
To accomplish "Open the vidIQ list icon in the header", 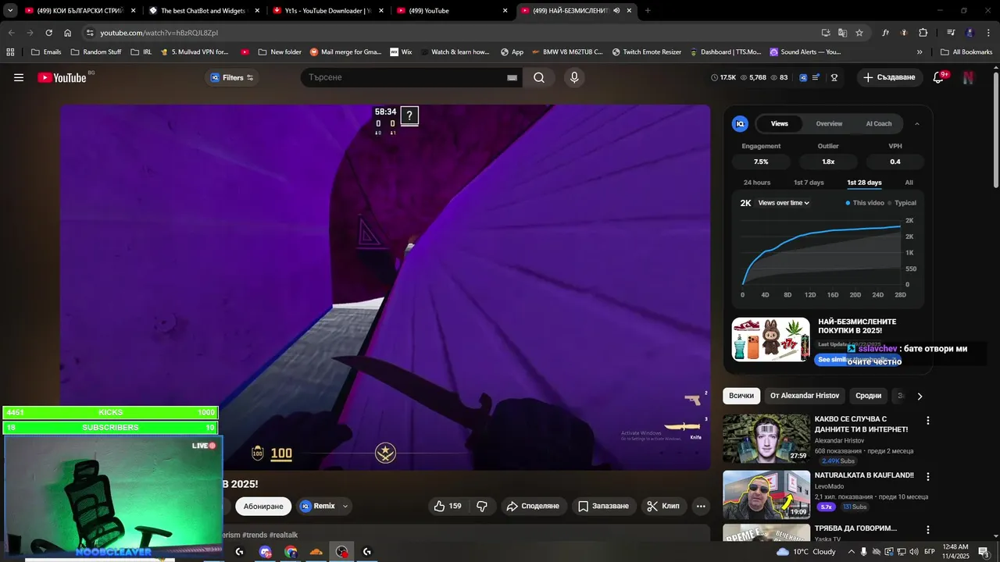I will pos(816,77).
